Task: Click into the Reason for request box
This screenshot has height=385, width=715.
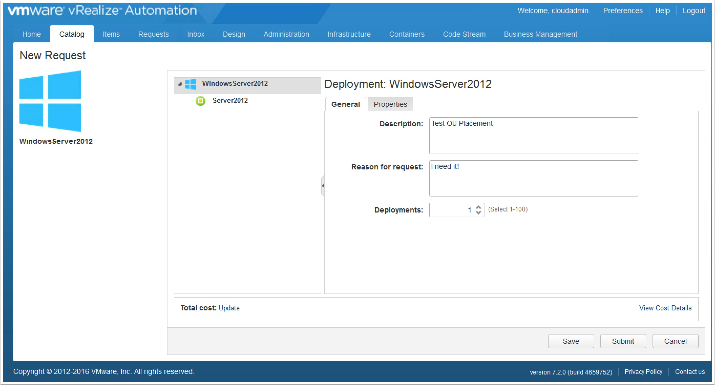Action: click(x=533, y=178)
